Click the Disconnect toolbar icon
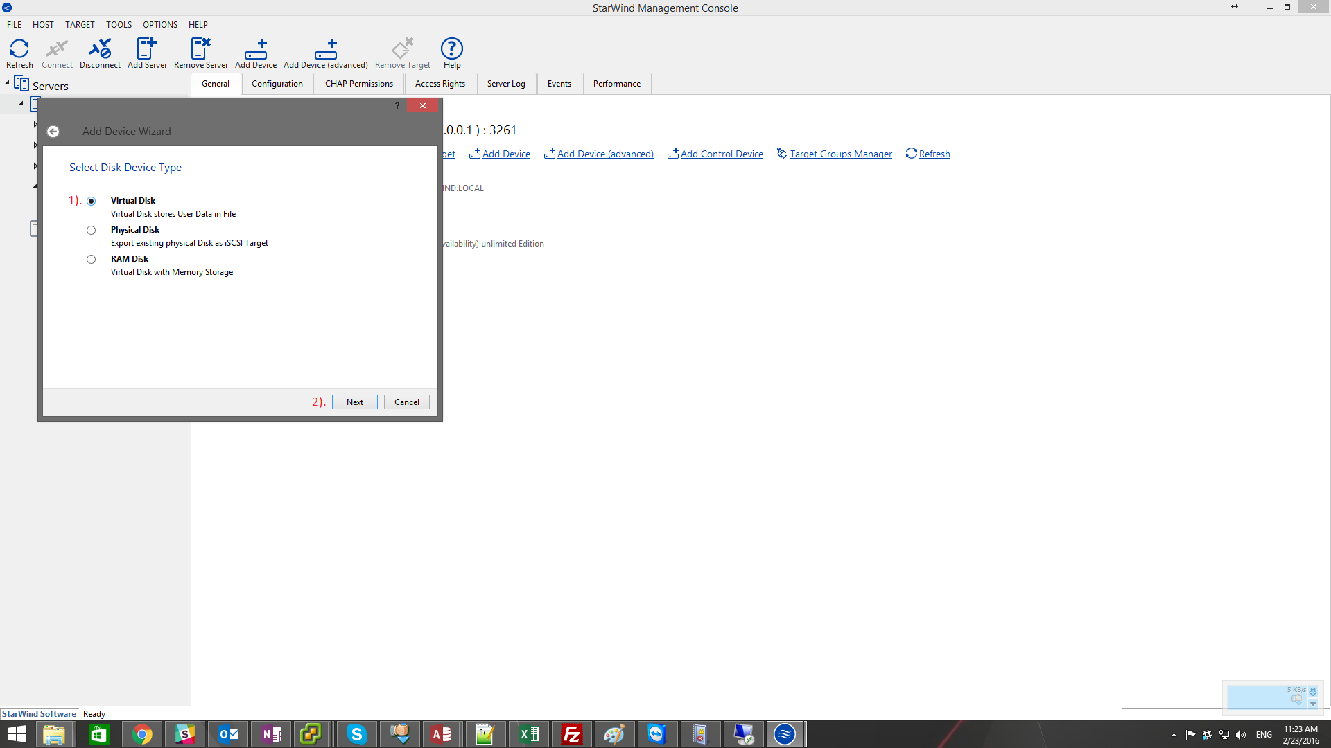Screen dimensions: 1331x748 pos(100,53)
